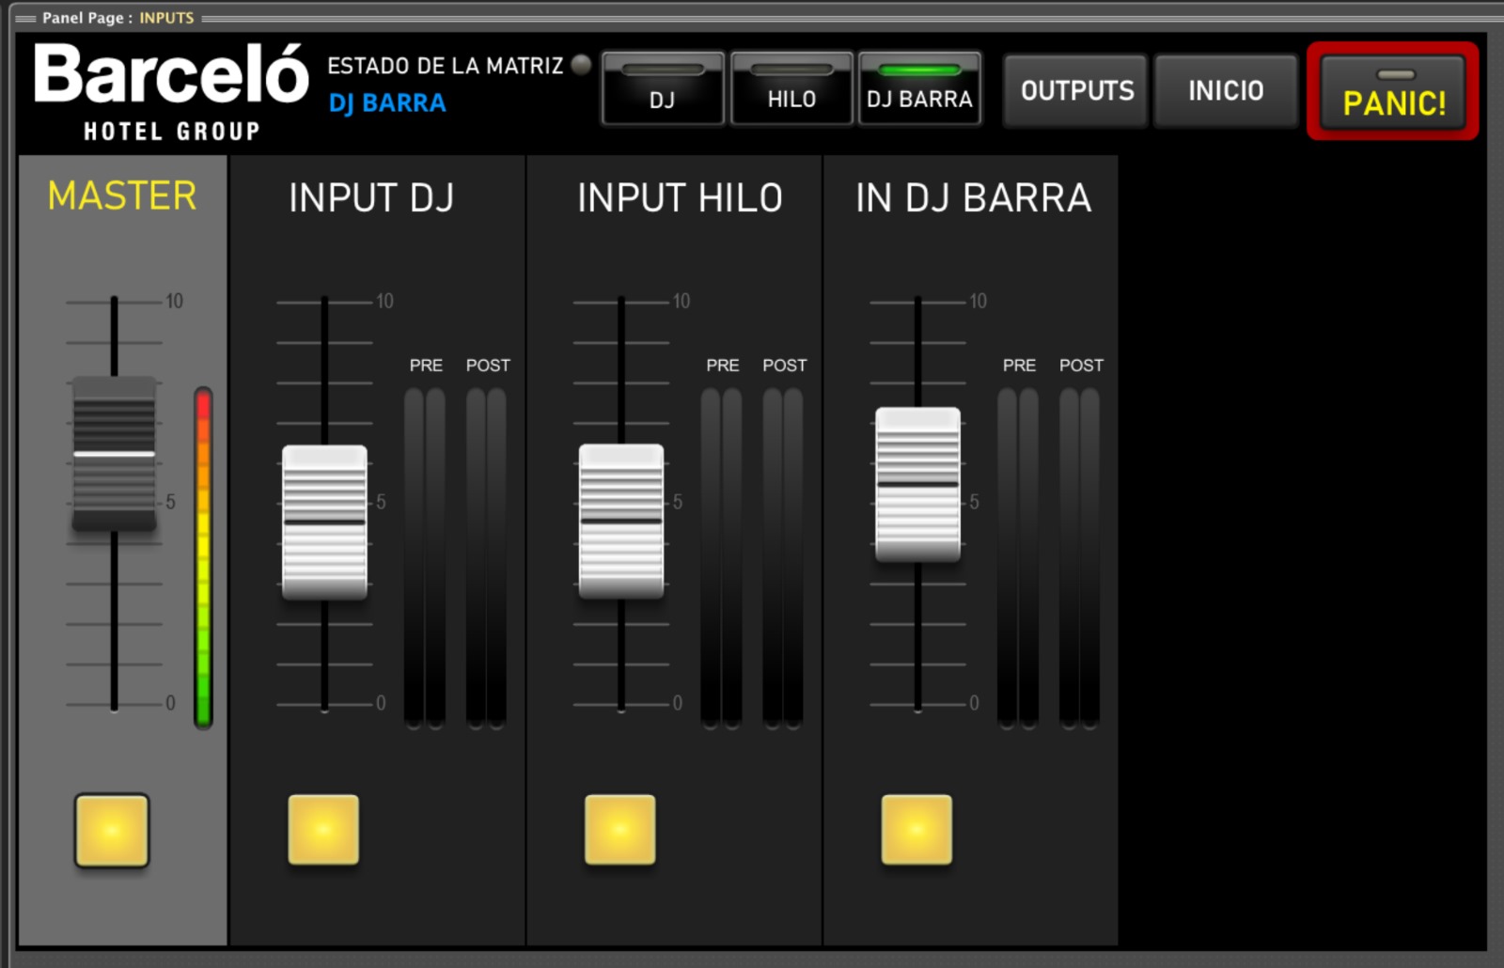Toggle the yellow button under MASTER fader
Viewport: 1504px width, 968px height.
tap(112, 830)
